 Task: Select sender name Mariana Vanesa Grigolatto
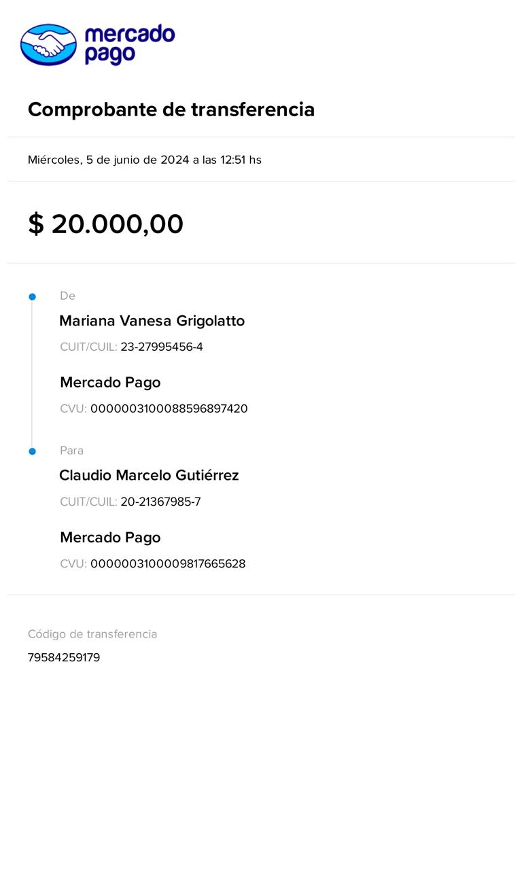tap(152, 321)
